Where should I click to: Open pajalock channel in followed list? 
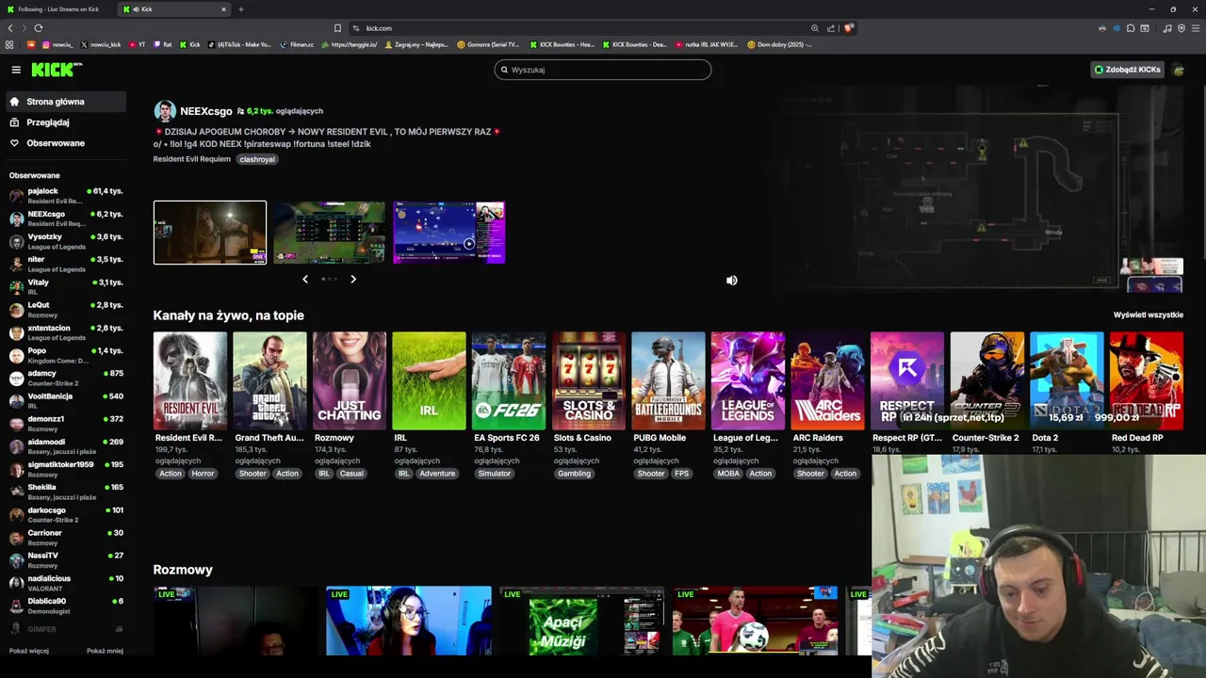click(66, 195)
